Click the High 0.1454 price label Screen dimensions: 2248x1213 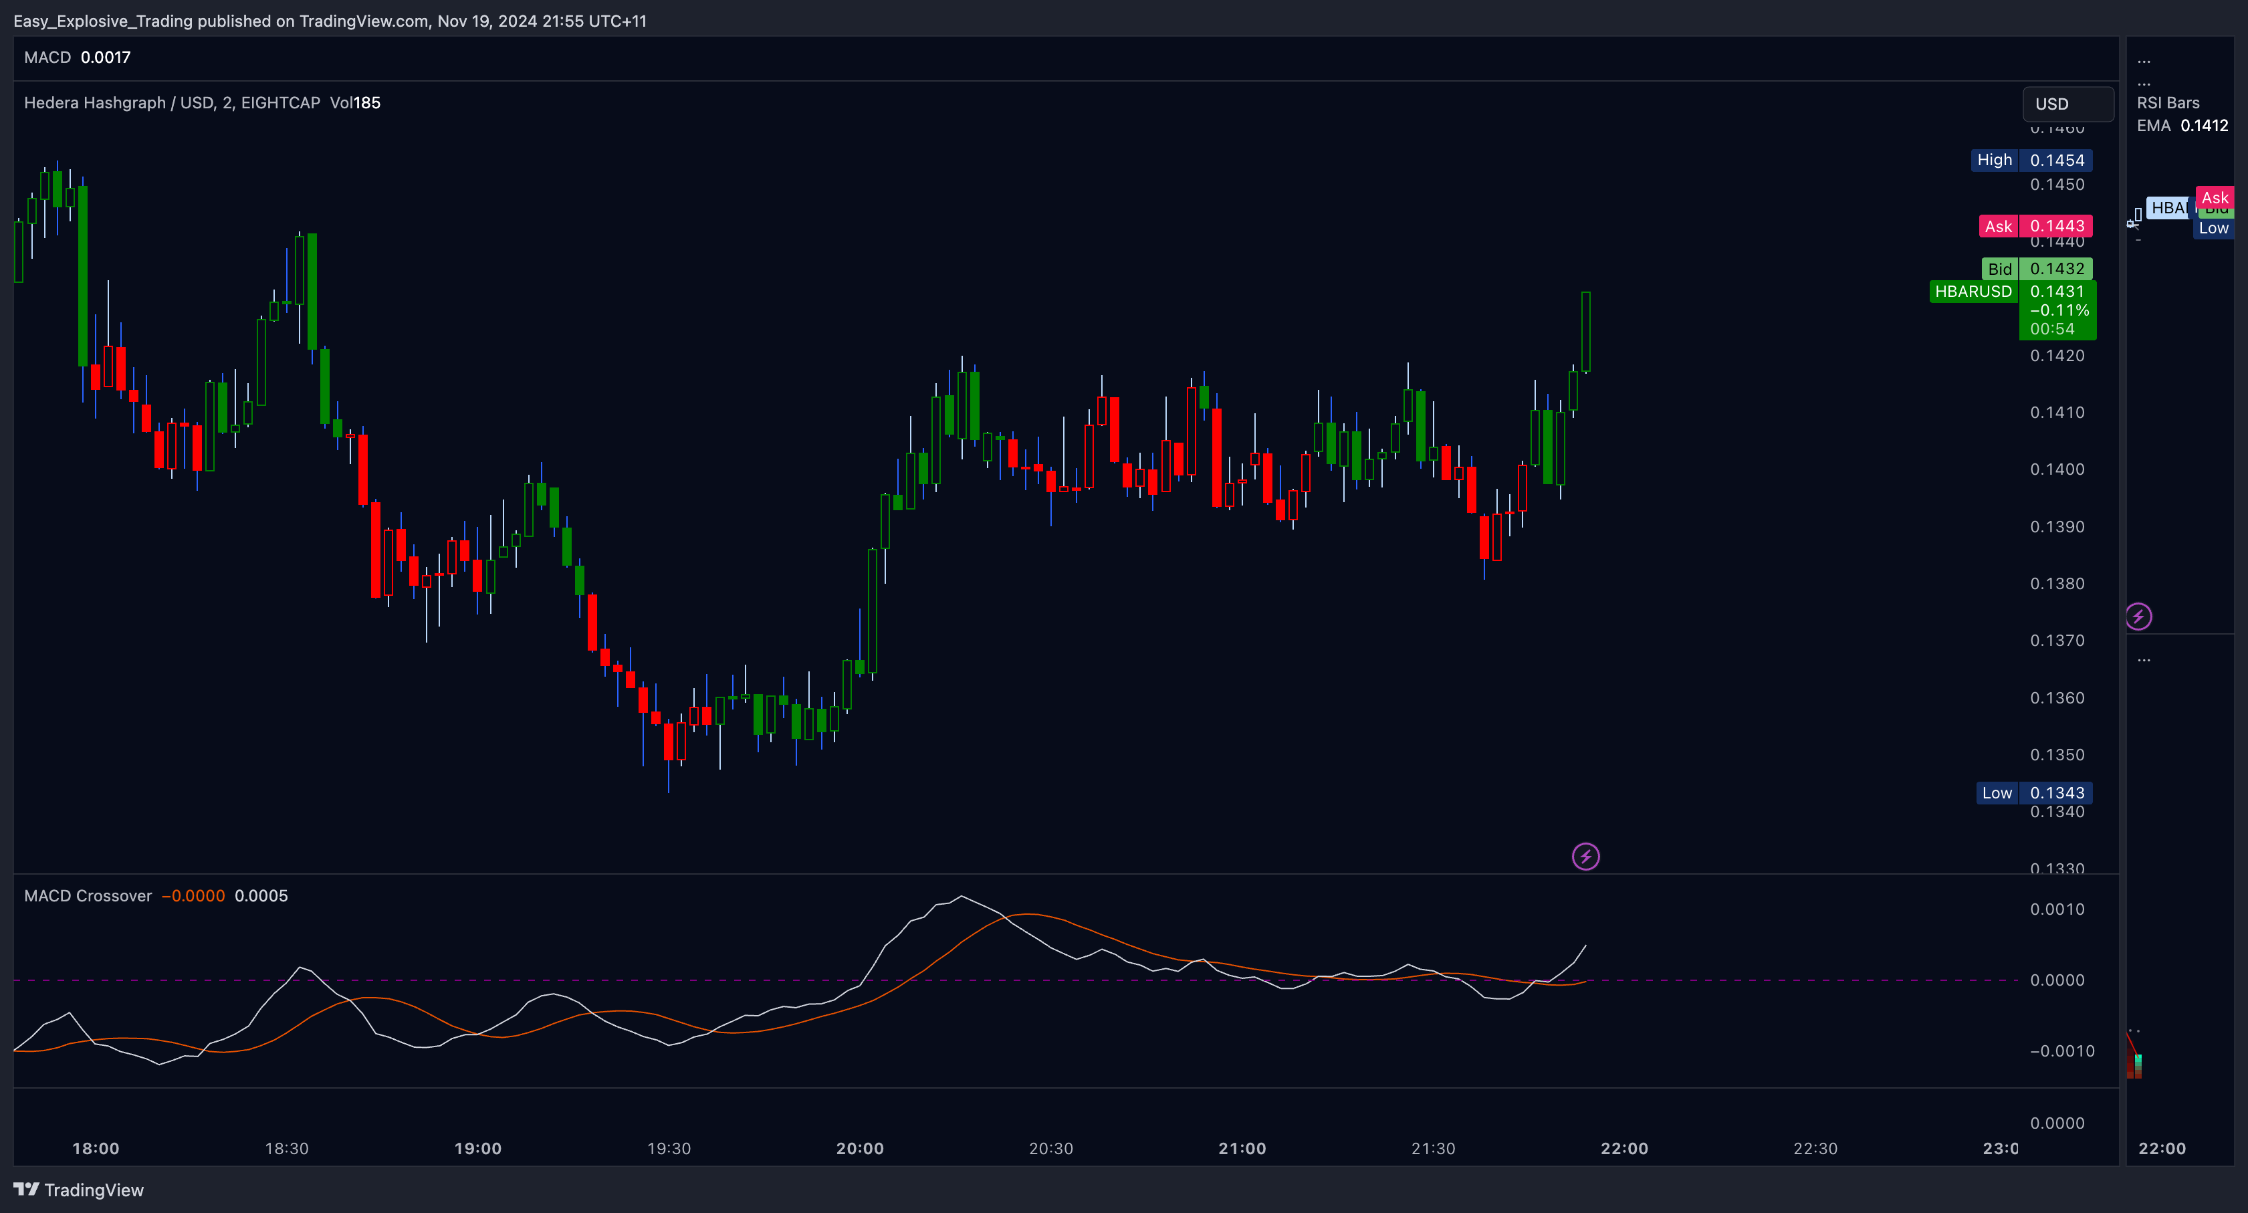click(2031, 160)
